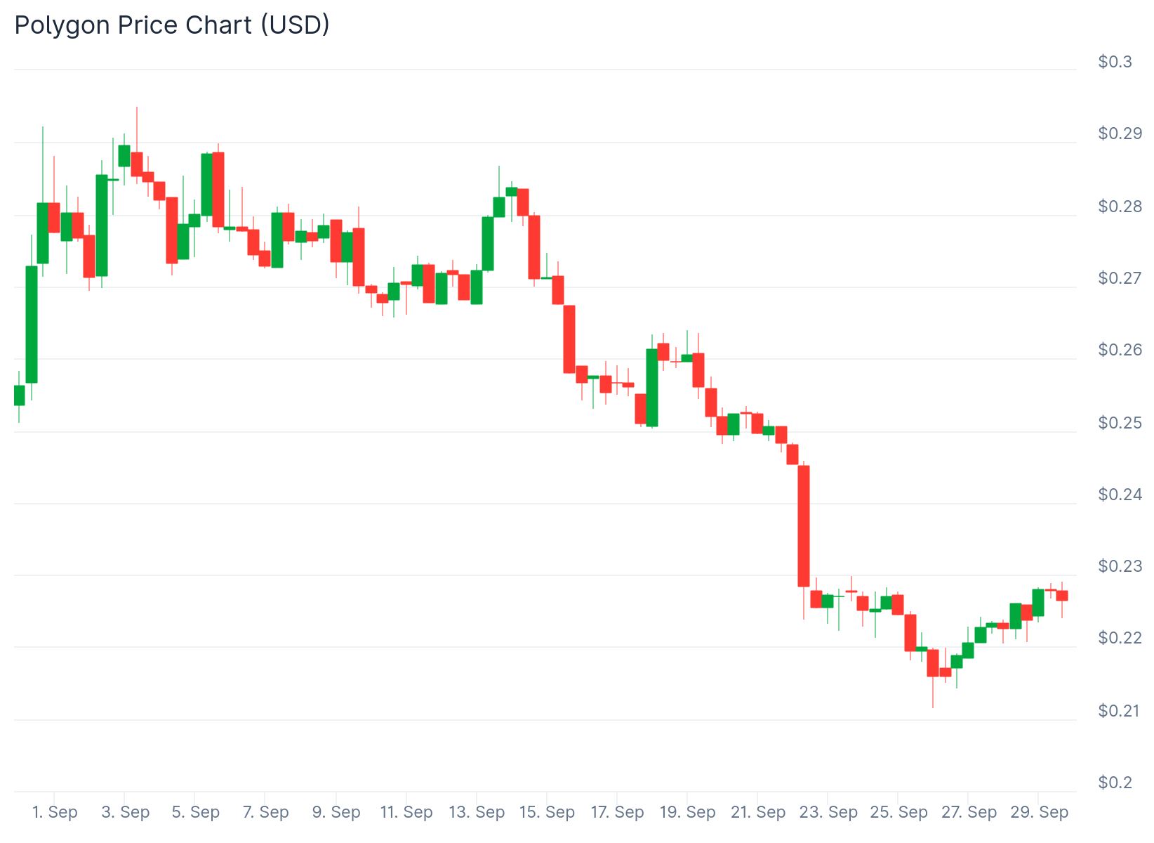Click the 9. Sep date label

tap(336, 812)
